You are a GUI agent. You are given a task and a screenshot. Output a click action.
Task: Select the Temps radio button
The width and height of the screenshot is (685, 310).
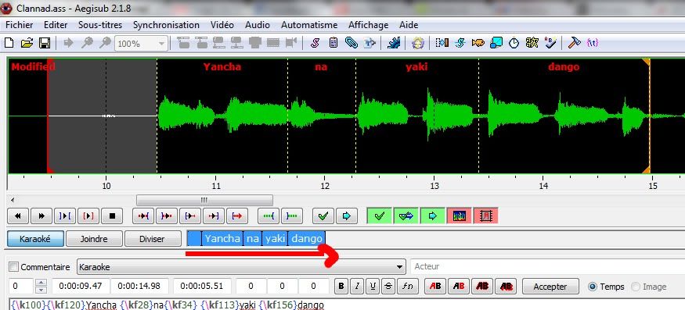(x=593, y=287)
